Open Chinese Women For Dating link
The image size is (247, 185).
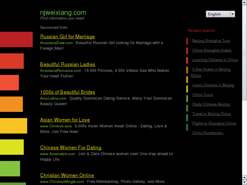(x=71, y=148)
